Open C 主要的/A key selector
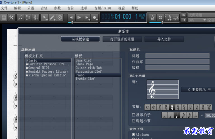This screenshot has width=215, height=139. point(198,89)
